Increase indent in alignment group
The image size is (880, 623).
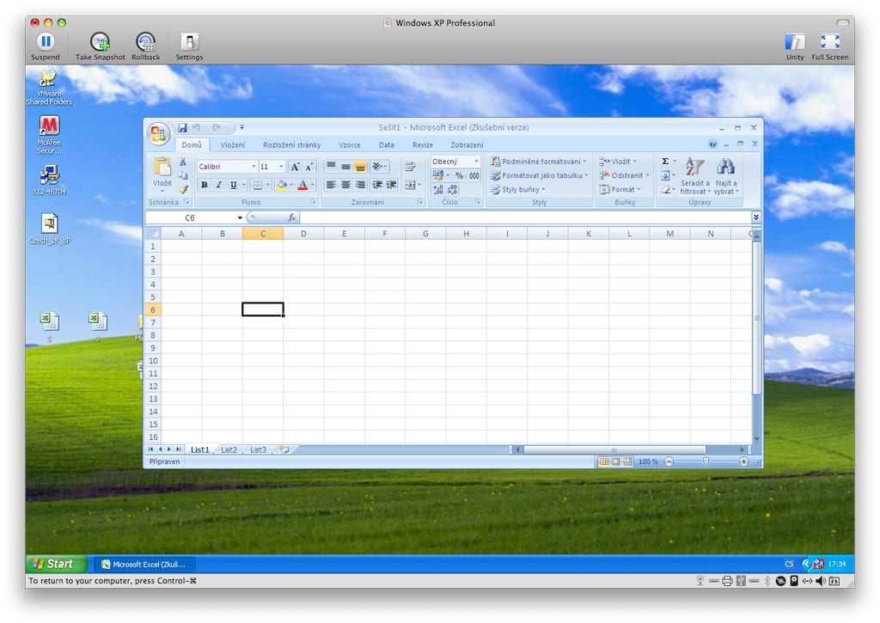point(391,185)
